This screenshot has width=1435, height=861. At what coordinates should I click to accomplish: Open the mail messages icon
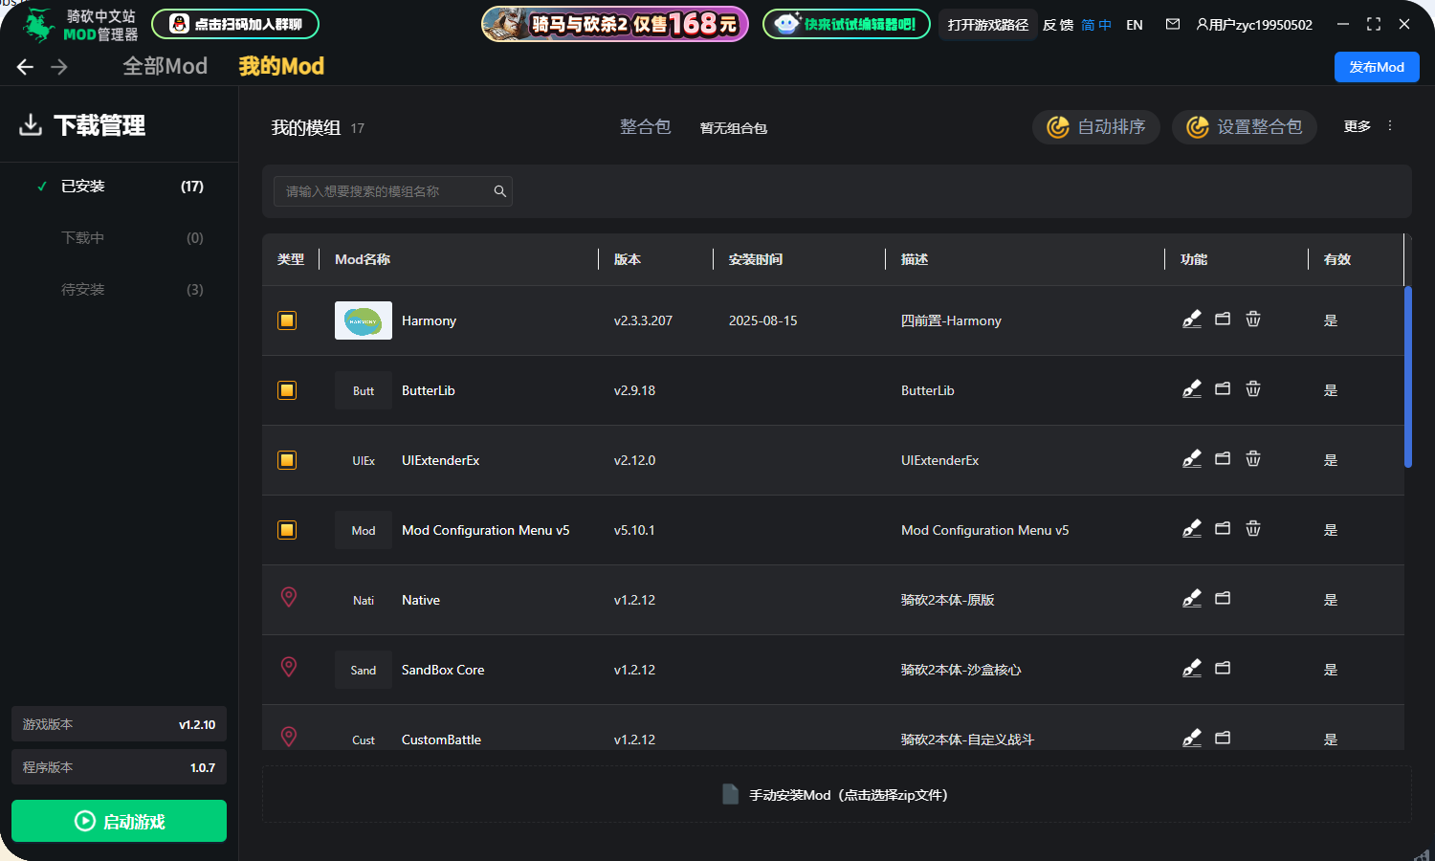[1173, 24]
